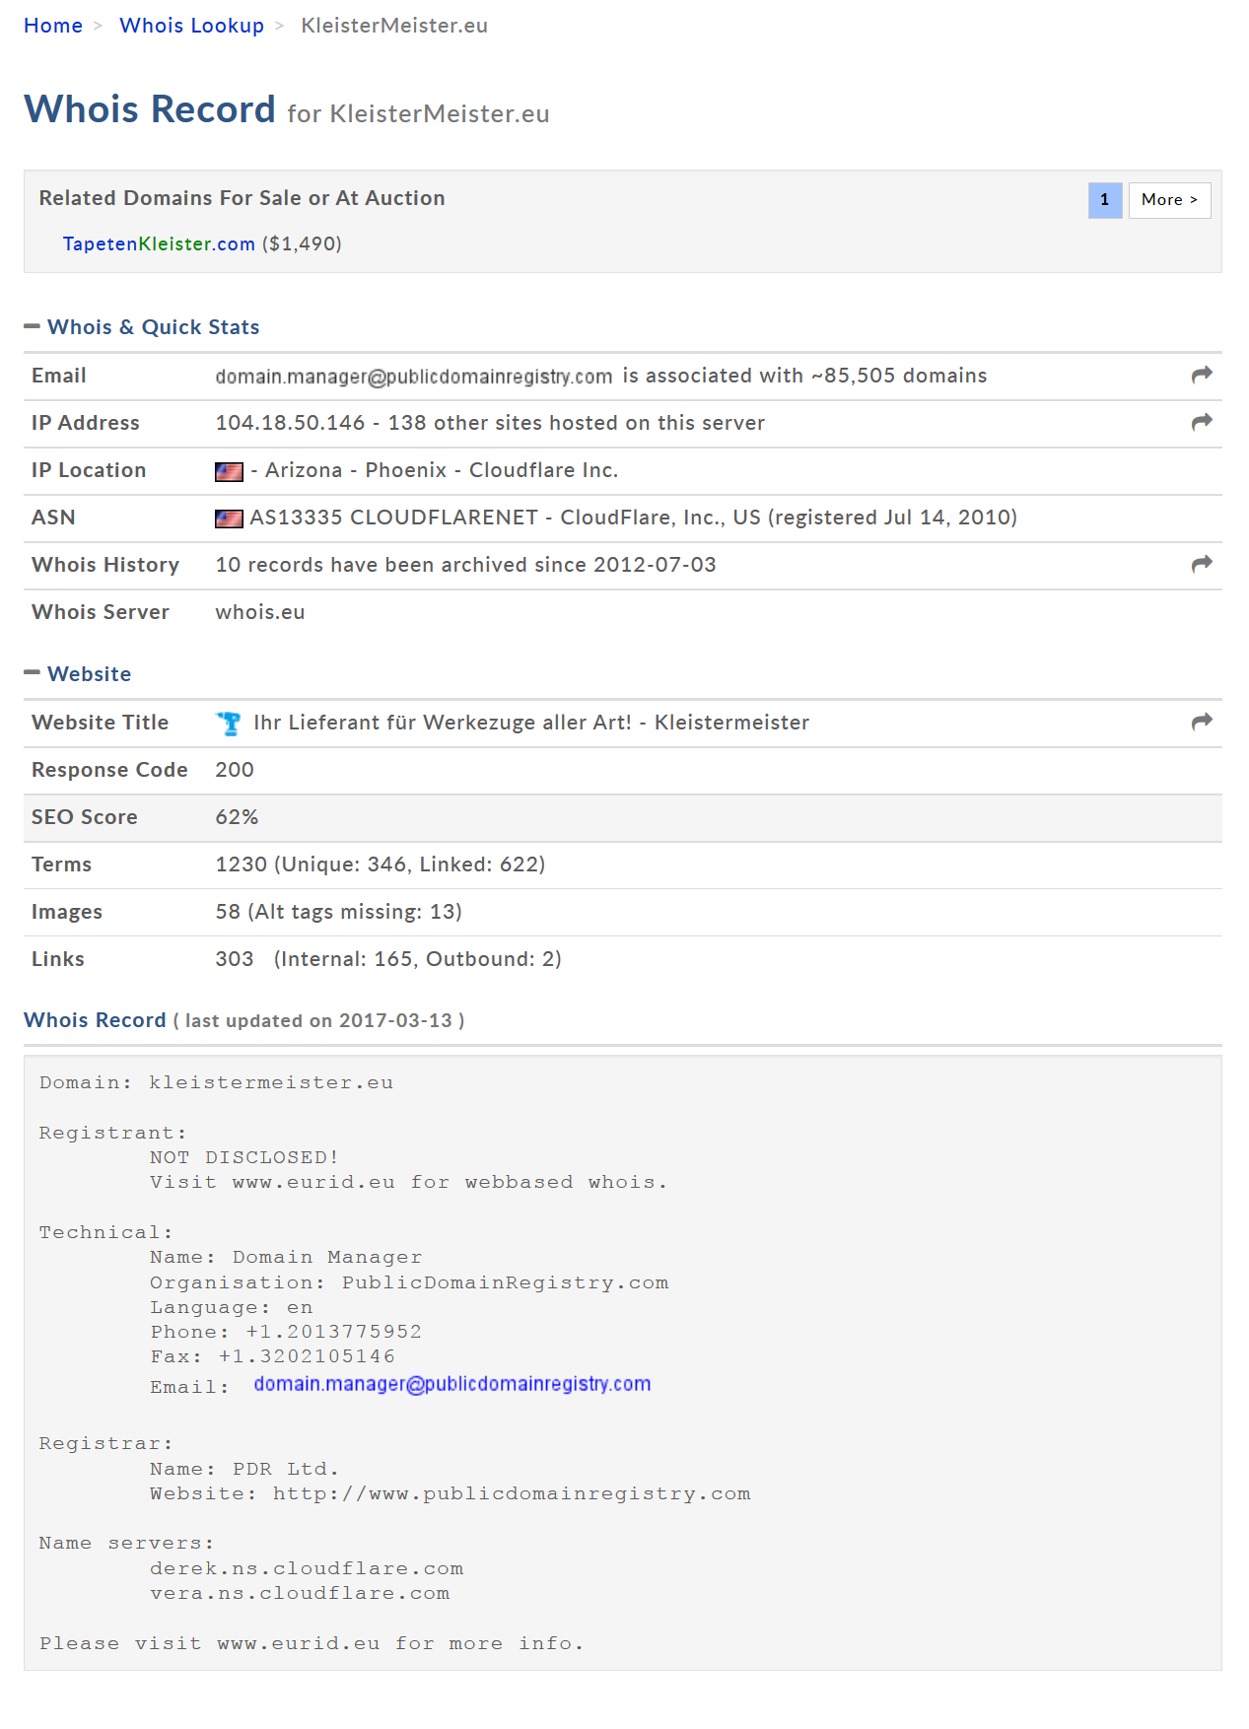Open the TapetenKleister.com domain listing
This screenshot has height=1729, width=1249.
pos(159,243)
